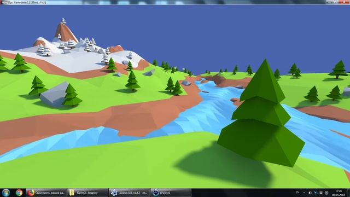350x197 pixels.
Task: Open the OpenGL_lowpoly folder taskbar item
Action: (x=87, y=193)
